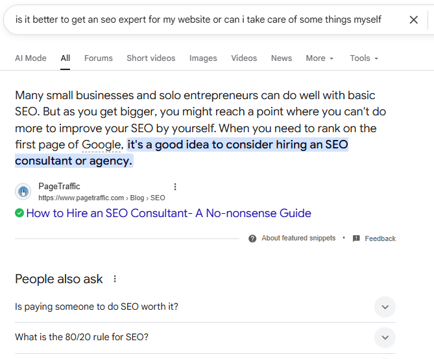Expand "Is paying someone to do SEO worth it?"

pos(385,307)
